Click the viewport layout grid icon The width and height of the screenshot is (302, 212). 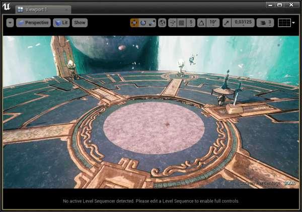pos(284,23)
